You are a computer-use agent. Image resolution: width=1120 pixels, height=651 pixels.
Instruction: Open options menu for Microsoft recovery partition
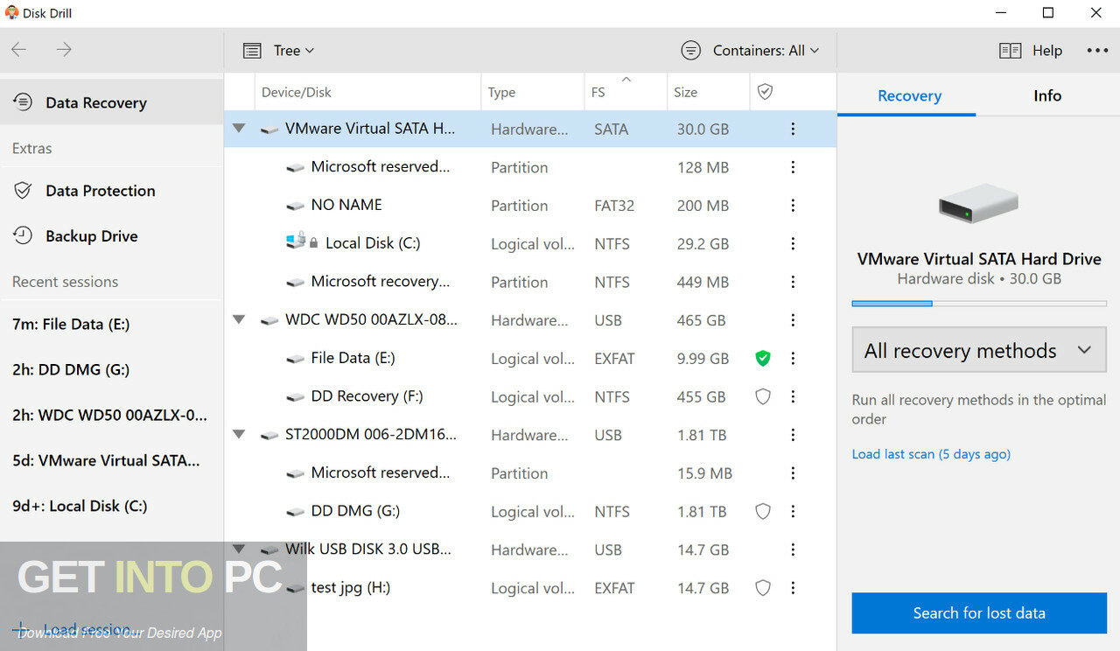(793, 282)
